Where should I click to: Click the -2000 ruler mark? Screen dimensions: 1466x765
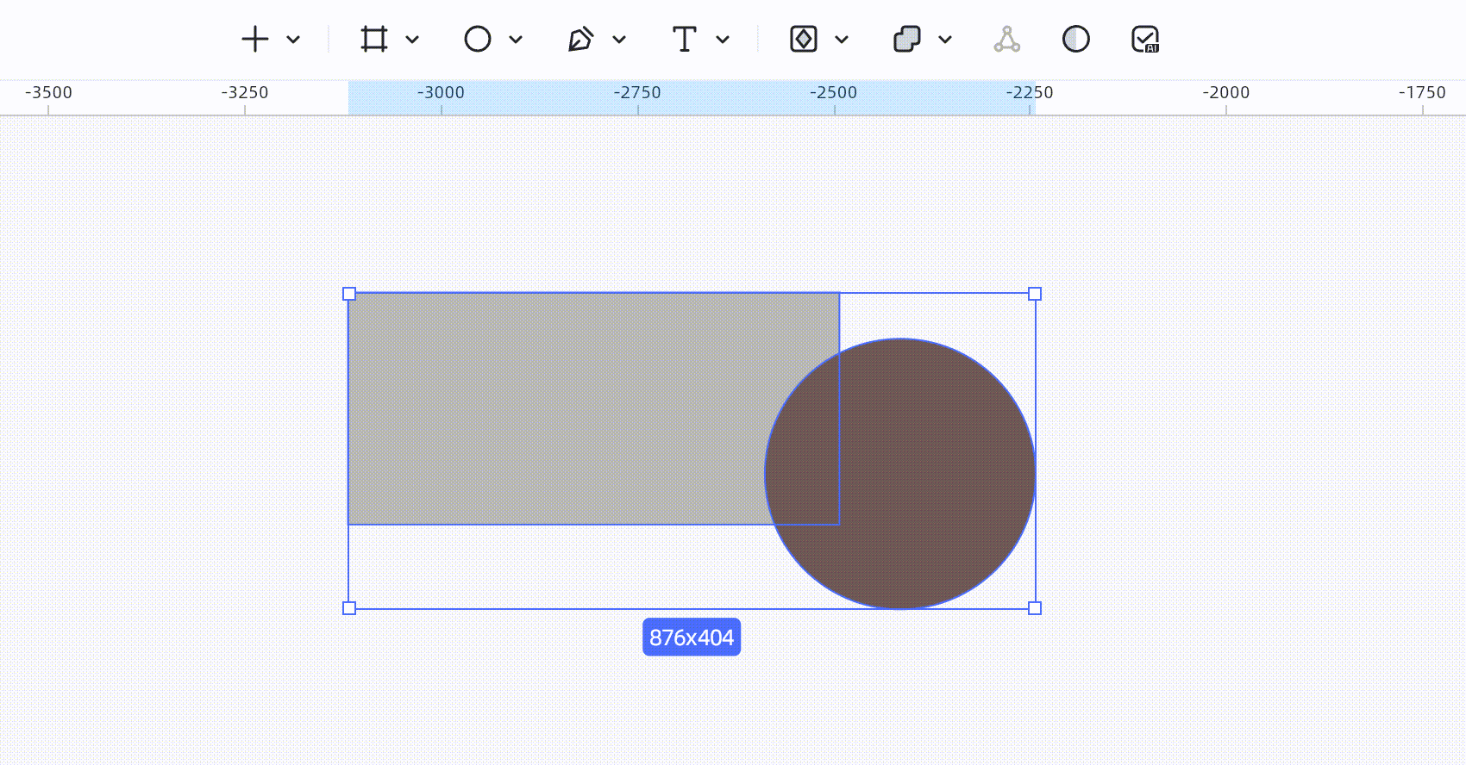tap(1225, 92)
